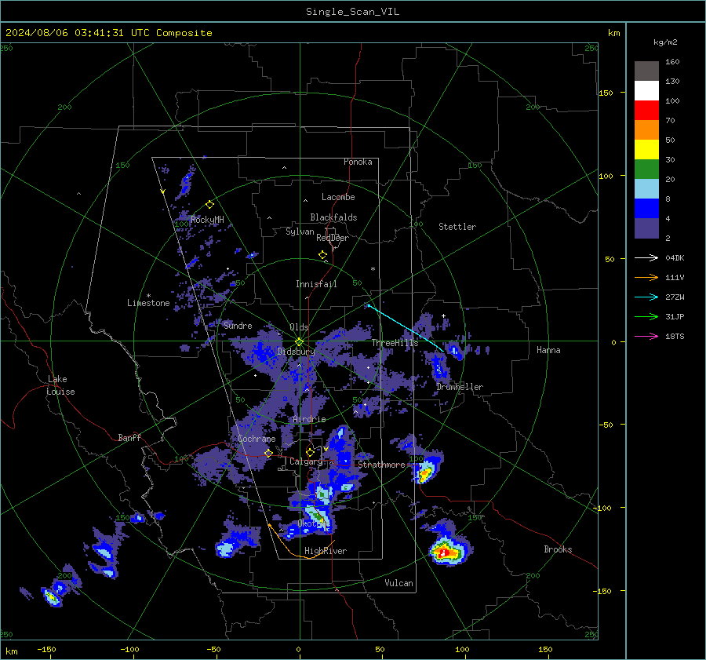Click the Airdrie city label

tap(309, 419)
